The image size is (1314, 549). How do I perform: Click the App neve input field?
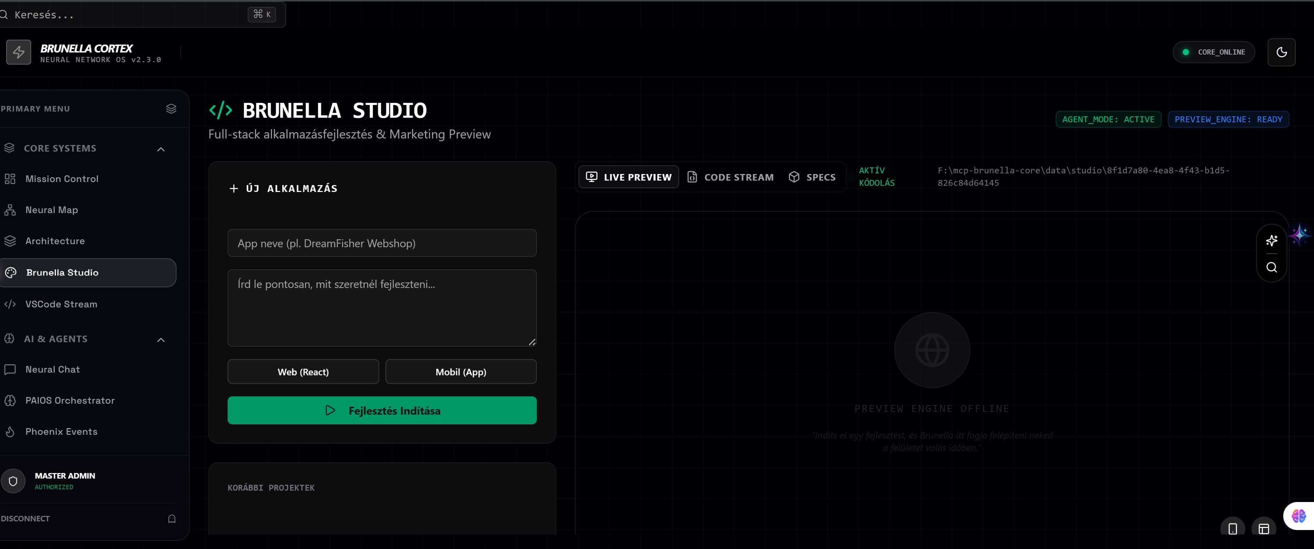tap(382, 243)
